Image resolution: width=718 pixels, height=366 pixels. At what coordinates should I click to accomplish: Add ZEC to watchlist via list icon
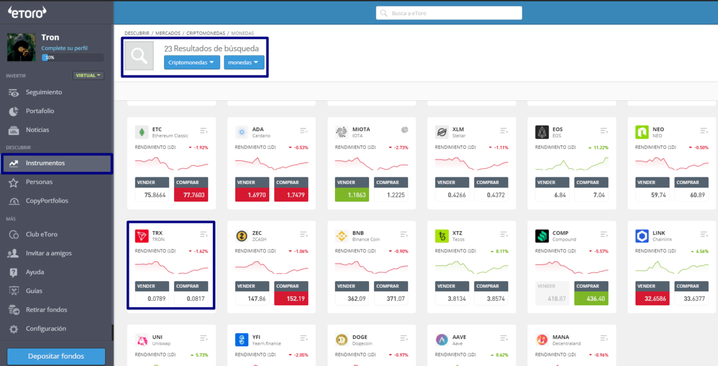pos(304,235)
